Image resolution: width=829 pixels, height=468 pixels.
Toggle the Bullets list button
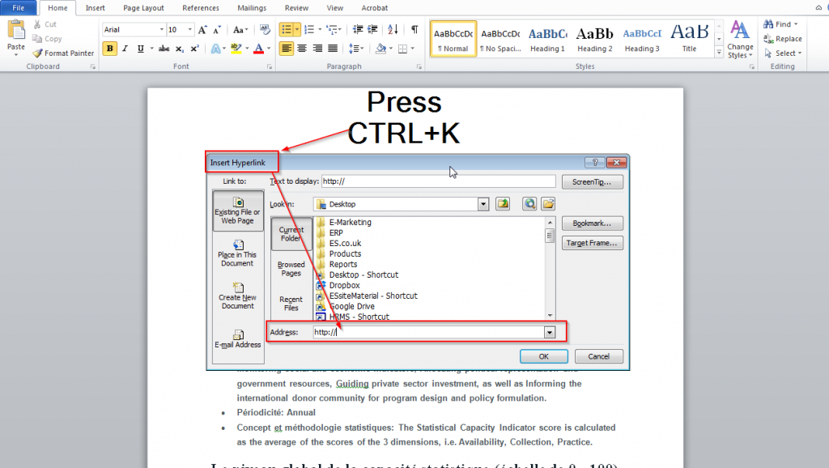point(286,30)
